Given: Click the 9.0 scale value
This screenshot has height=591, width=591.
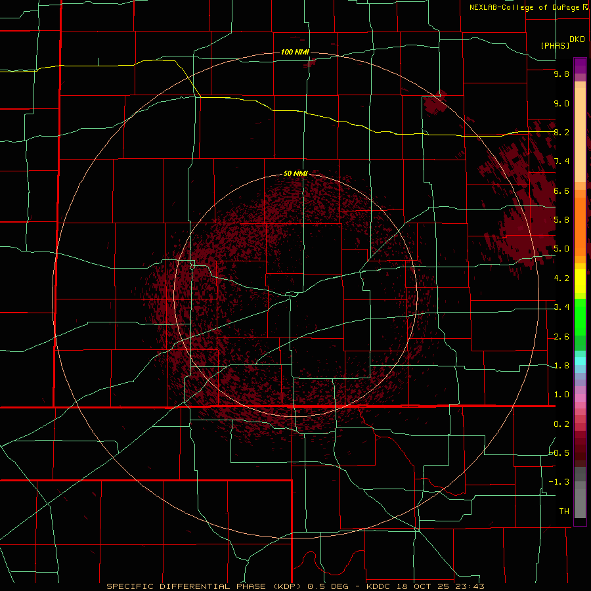Looking at the screenshot, I should [x=561, y=103].
